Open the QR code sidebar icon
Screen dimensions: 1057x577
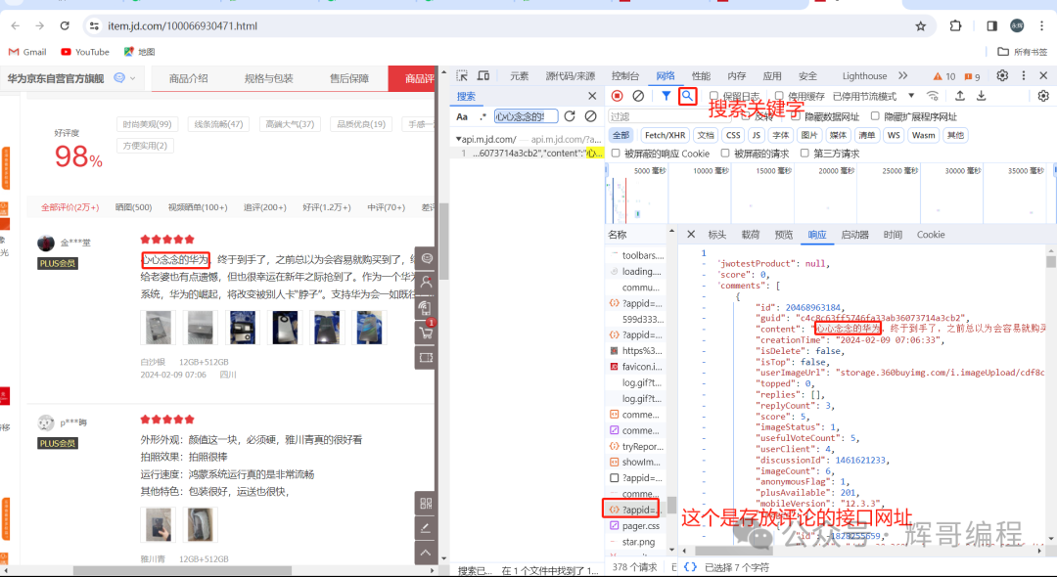[x=426, y=503]
